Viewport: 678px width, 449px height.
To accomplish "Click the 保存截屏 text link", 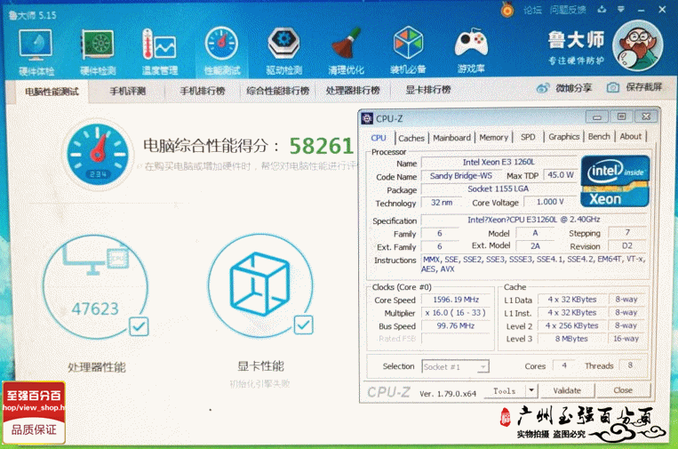I will click(x=644, y=87).
